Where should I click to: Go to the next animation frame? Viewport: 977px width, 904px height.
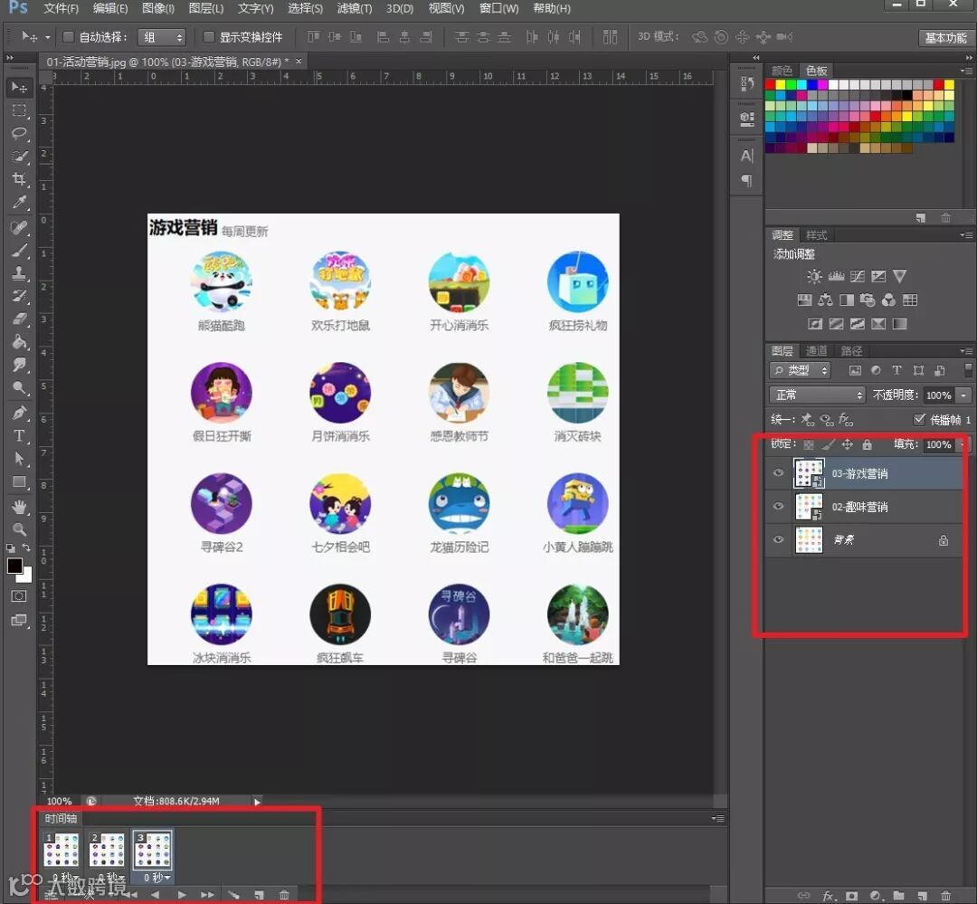(207, 895)
